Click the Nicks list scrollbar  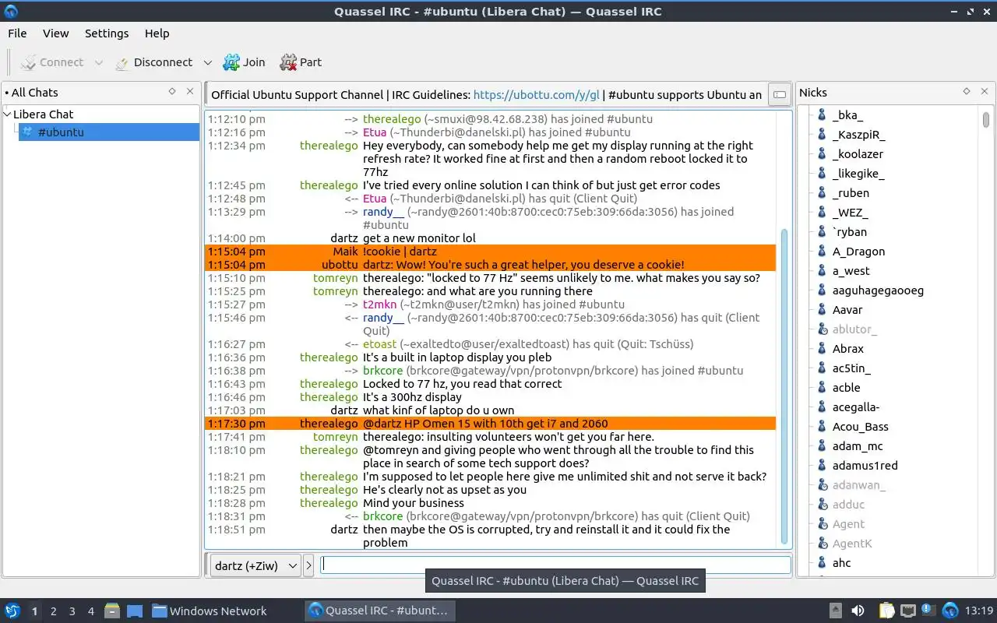(986, 120)
